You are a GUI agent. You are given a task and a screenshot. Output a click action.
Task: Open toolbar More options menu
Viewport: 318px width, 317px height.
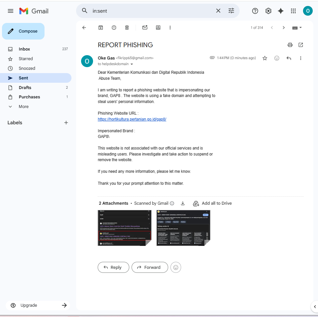pos(170,28)
